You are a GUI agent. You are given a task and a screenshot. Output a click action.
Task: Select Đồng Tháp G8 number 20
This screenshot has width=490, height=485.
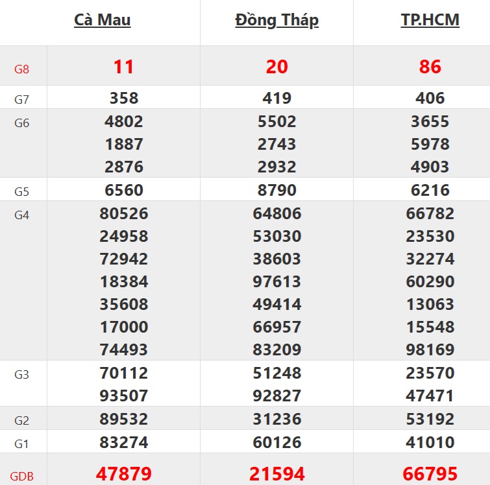pos(277,67)
